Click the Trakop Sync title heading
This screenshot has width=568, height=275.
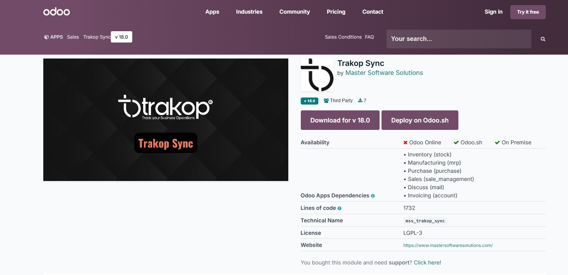(x=361, y=63)
